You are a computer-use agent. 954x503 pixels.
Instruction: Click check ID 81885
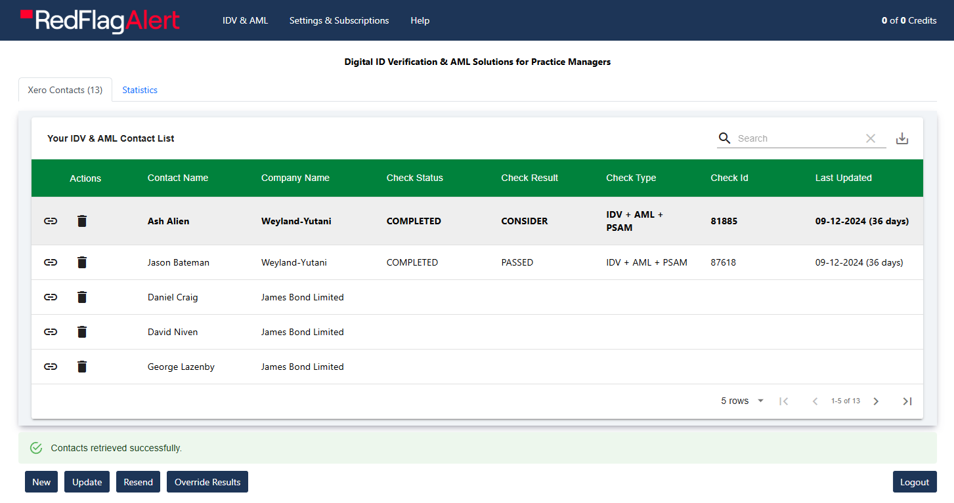coord(724,221)
